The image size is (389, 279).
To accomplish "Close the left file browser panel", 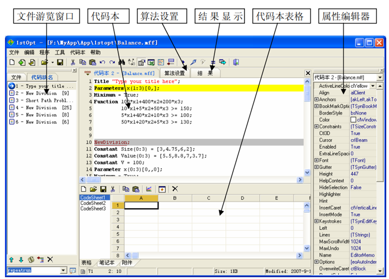I will pos(74,70).
